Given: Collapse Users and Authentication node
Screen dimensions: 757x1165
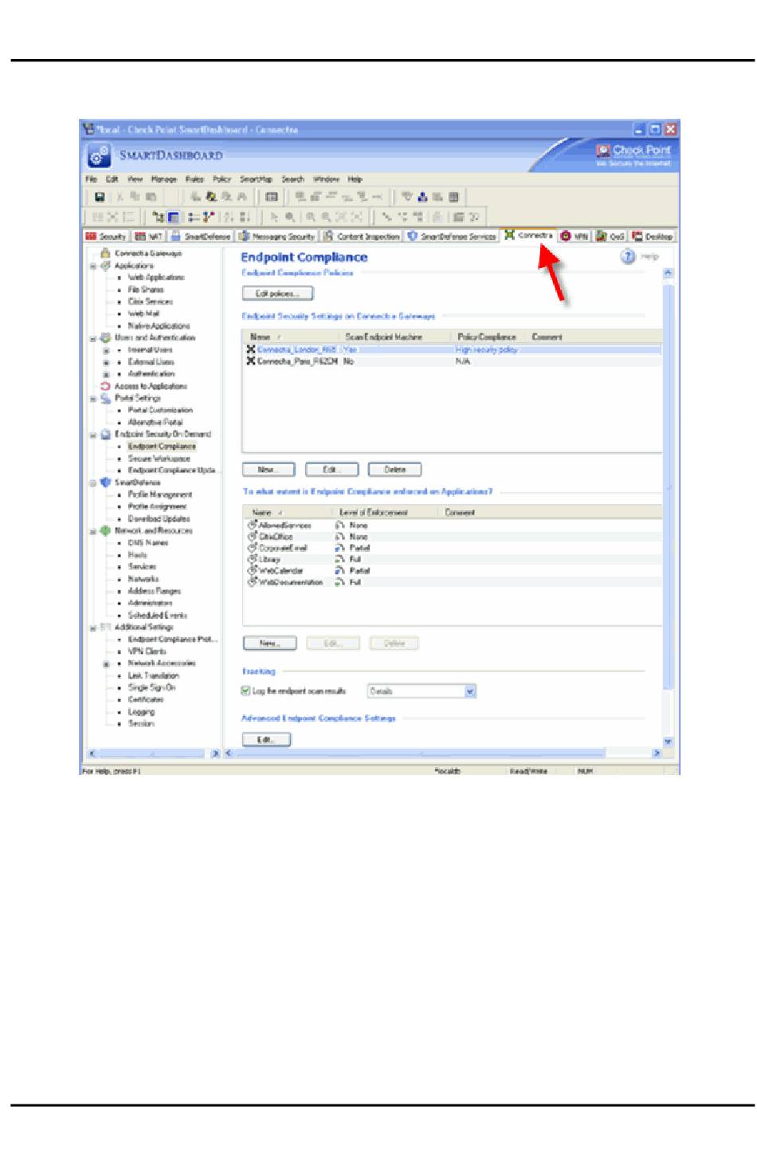Looking at the screenshot, I should pos(93,338).
